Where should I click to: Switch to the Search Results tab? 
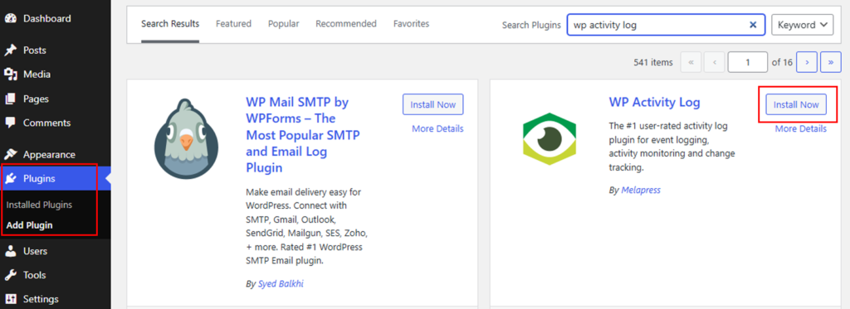pos(170,24)
